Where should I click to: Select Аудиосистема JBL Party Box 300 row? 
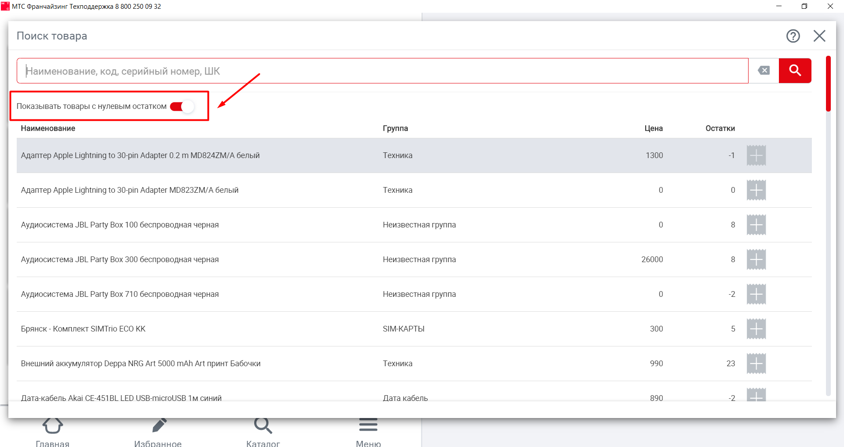point(414,260)
